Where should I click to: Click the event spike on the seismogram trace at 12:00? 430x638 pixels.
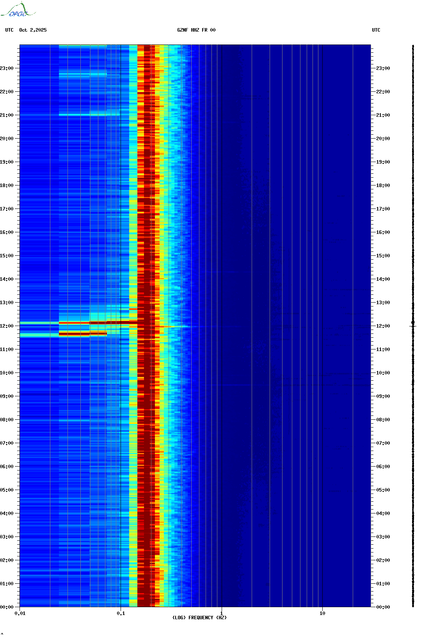point(413,326)
